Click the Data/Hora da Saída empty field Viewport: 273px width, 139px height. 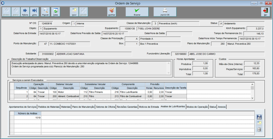[180, 34]
